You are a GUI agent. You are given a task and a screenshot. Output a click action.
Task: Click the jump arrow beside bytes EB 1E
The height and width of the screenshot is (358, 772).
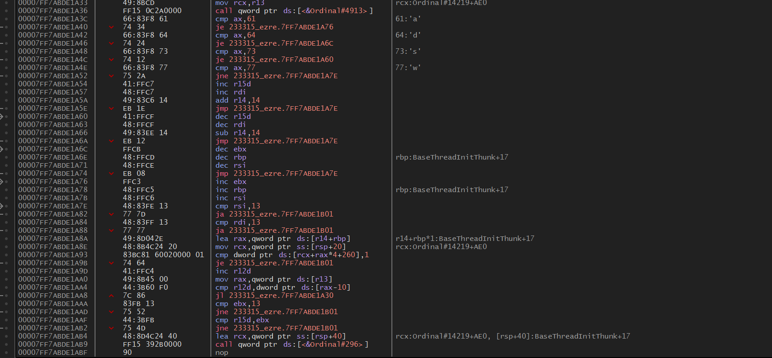[111, 108]
